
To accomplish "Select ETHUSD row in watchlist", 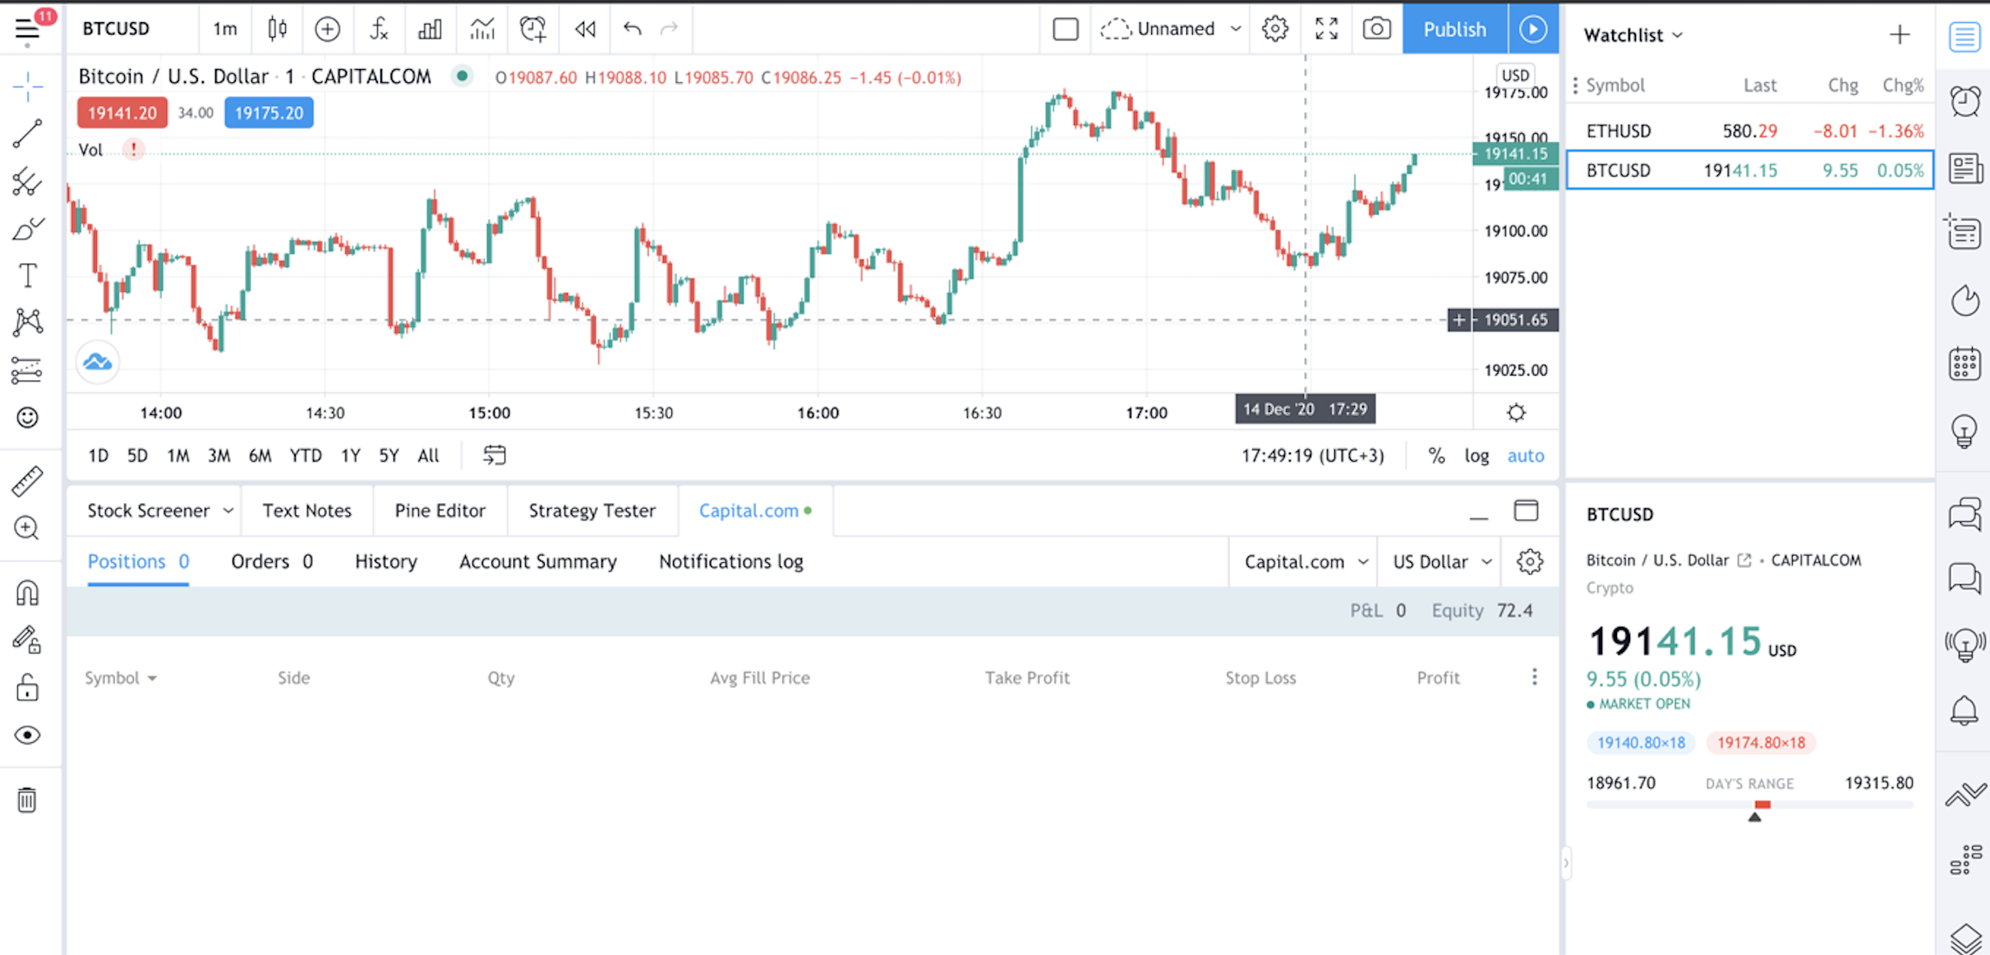I will click(x=1750, y=131).
